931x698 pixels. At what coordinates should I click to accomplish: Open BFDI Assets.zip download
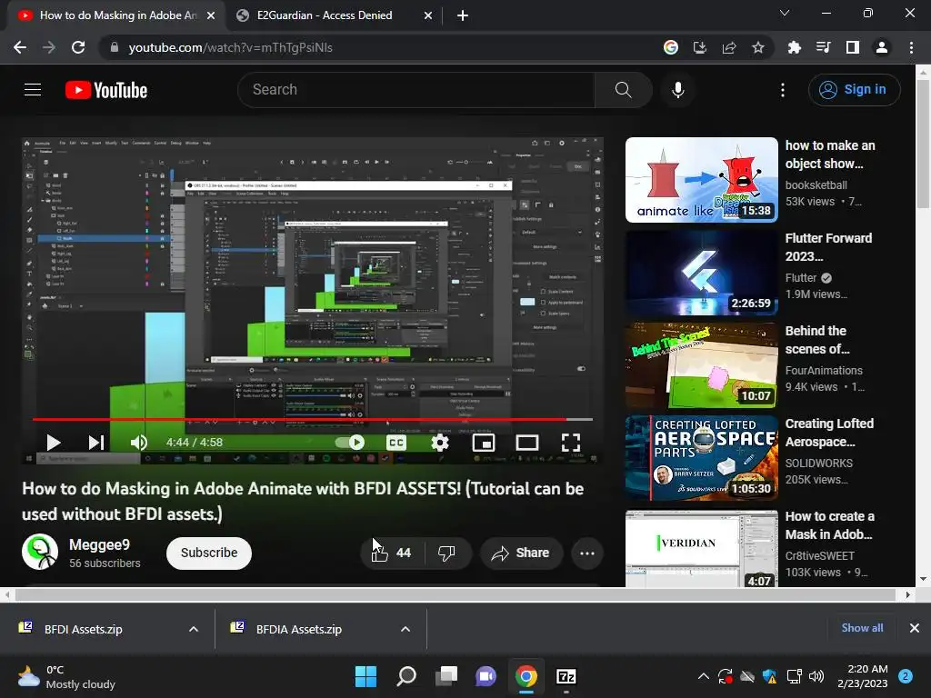click(83, 629)
